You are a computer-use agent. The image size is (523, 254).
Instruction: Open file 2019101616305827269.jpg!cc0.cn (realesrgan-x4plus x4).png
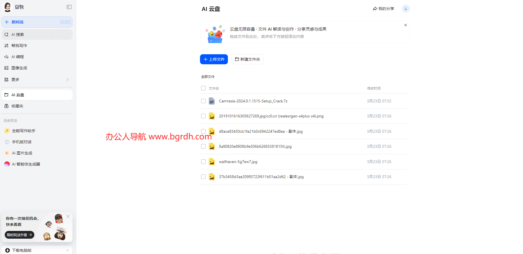(x=271, y=116)
